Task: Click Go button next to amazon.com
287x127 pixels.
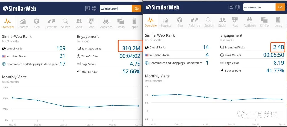Action: pyautogui.click(x=280, y=7)
